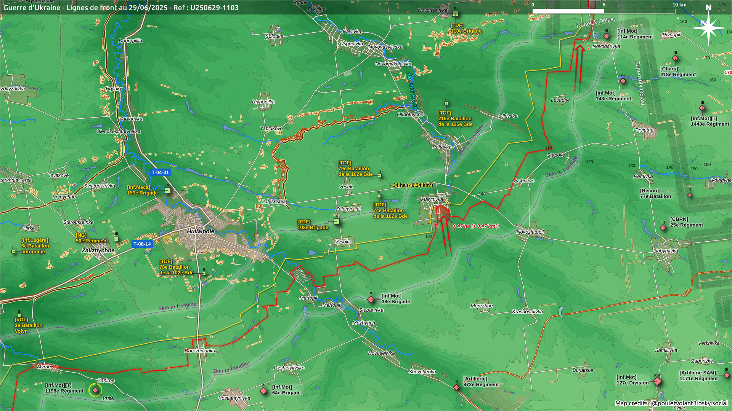Click the Kostiantynivka village label
The width and height of the screenshot is (732, 411).
pyautogui.click(x=234, y=398)
